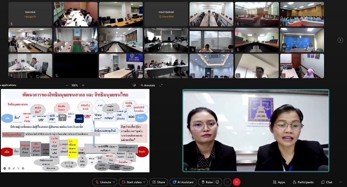Viewport: 347px width, 187px height.
Task: Zoom out shared content with minus icon
Action: (66, 85)
